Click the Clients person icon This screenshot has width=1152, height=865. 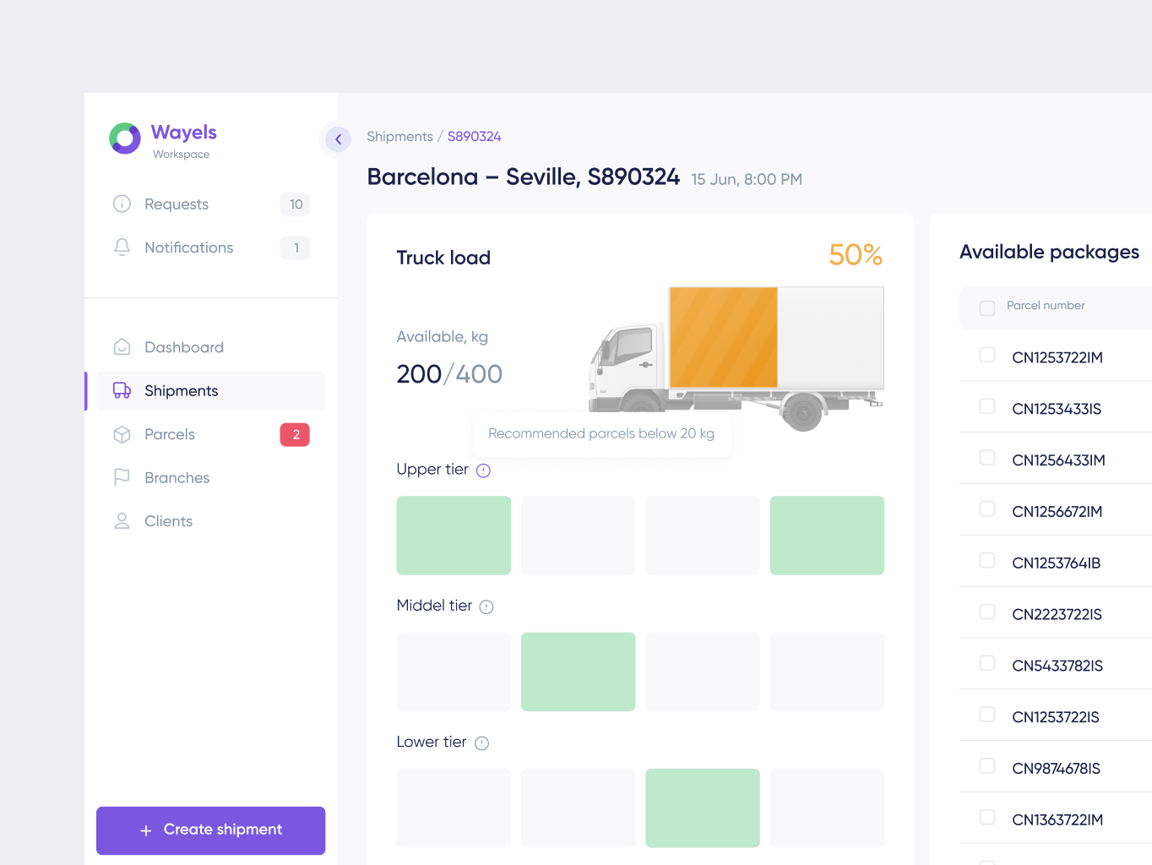click(x=121, y=520)
